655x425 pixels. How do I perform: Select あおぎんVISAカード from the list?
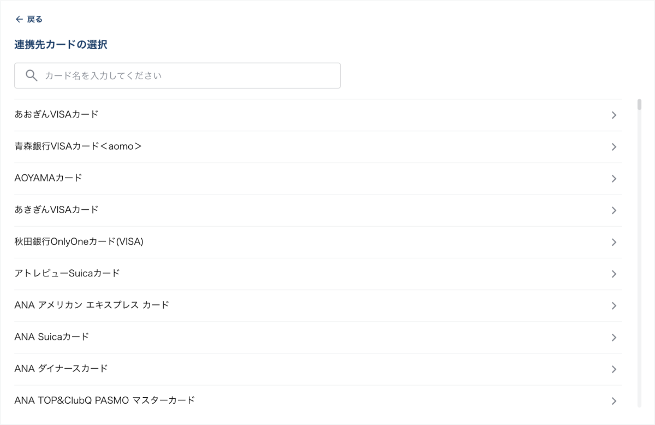click(x=56, y=115)
